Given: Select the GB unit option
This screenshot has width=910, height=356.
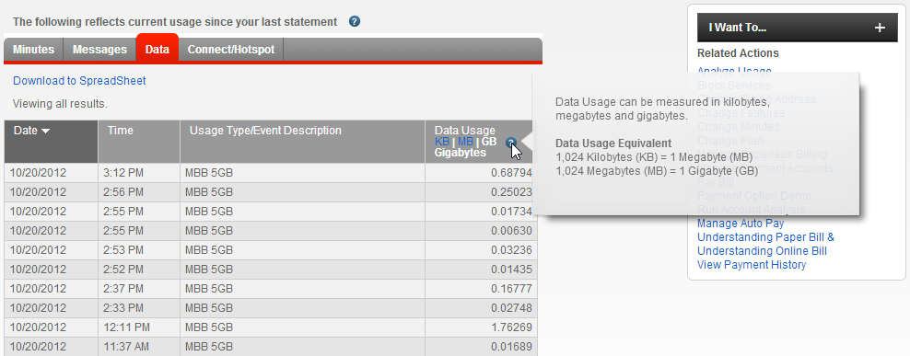Looking at the screenshot, I should 489,142.
